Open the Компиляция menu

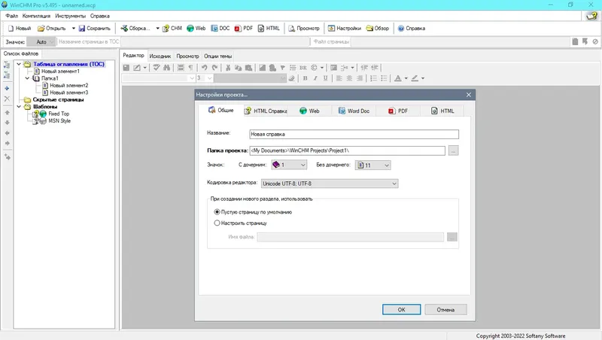point(36,16)
